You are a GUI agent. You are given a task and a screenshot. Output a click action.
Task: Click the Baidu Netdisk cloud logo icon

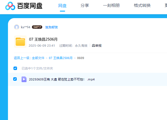coord(10,5)
